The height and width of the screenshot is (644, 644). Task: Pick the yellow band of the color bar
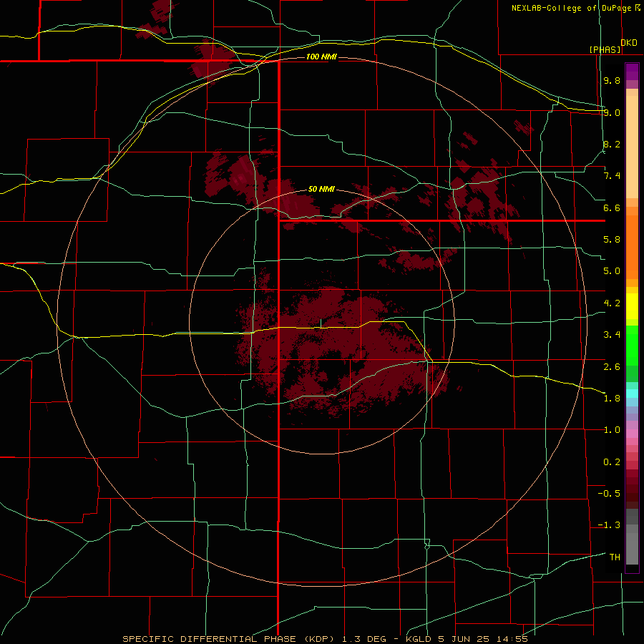tap(632, 306)
